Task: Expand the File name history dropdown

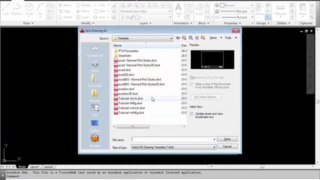Action: pos(214,139)
